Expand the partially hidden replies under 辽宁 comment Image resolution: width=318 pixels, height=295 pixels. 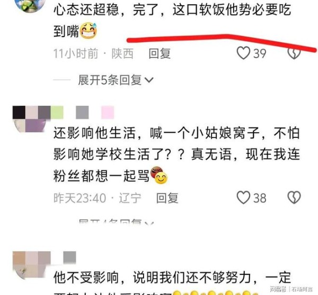[x=116, y=222]
